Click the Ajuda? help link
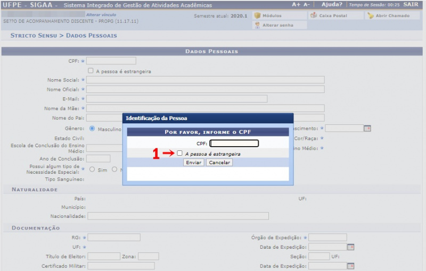This screenshot has height=271, width=426. point(332,5)
